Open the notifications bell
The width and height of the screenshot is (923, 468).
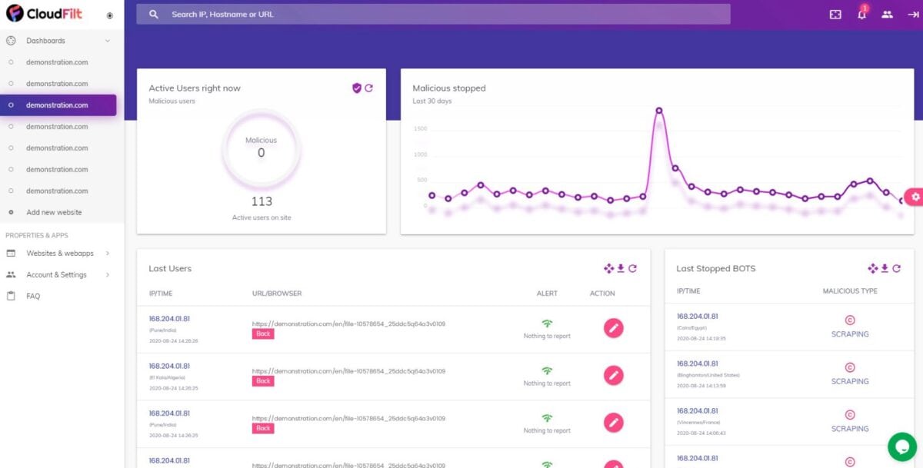click(861, 14)
